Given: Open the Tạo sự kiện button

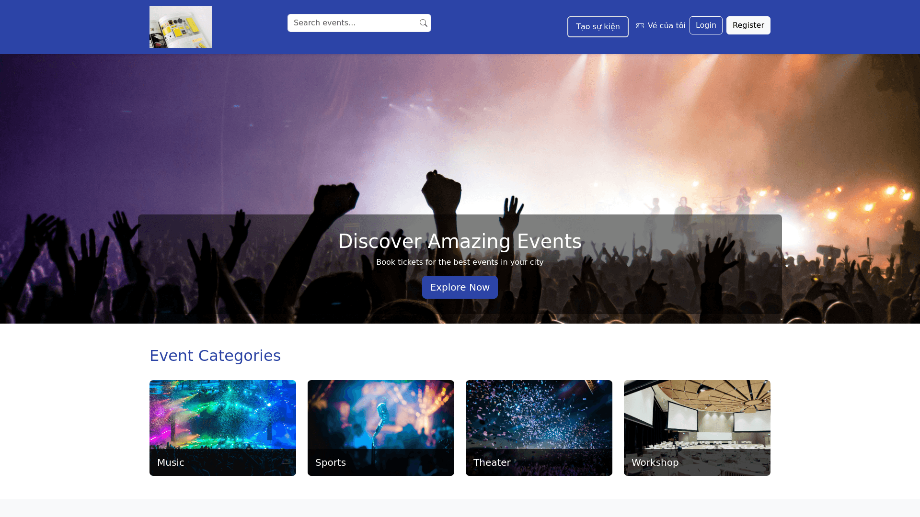Looking at the screenshot, I should click(x=598, y=27).
